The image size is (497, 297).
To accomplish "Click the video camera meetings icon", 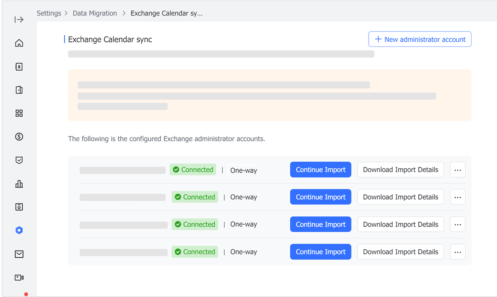I will (19, 278).
